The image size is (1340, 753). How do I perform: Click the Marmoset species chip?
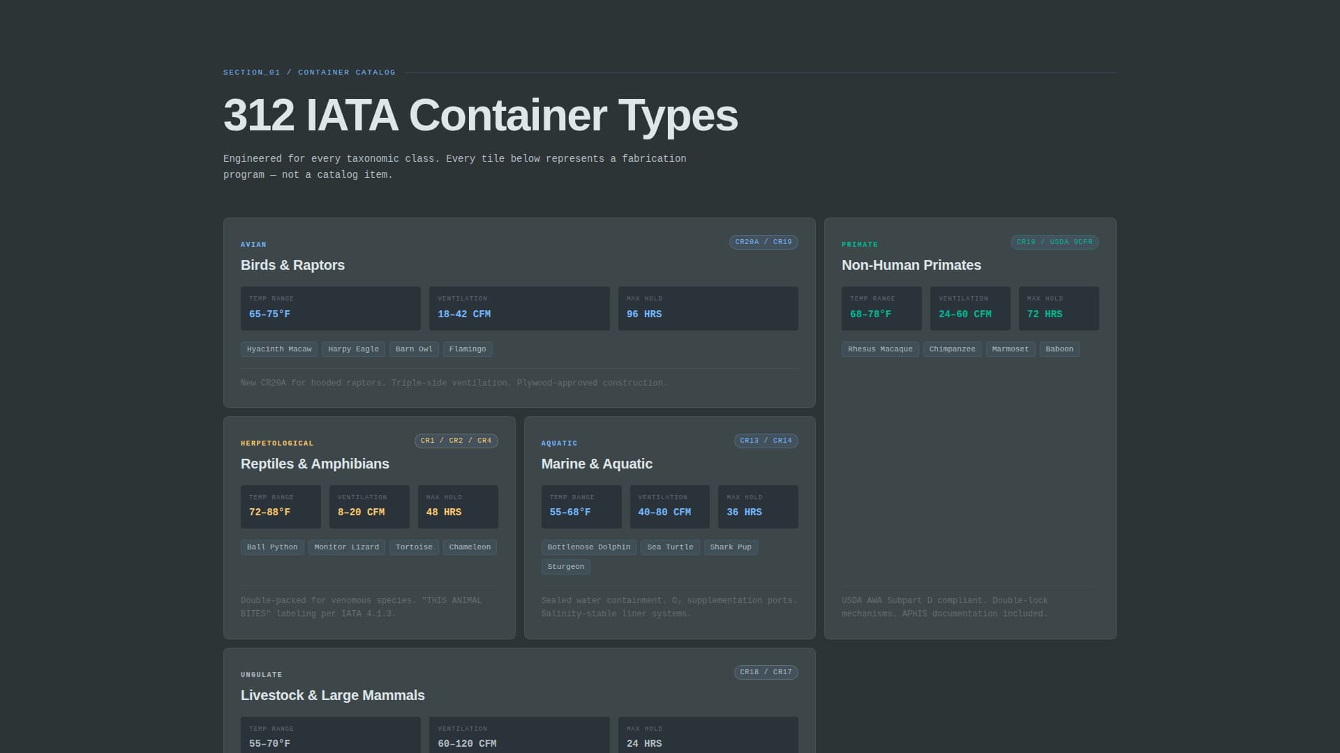[1010, 349]
